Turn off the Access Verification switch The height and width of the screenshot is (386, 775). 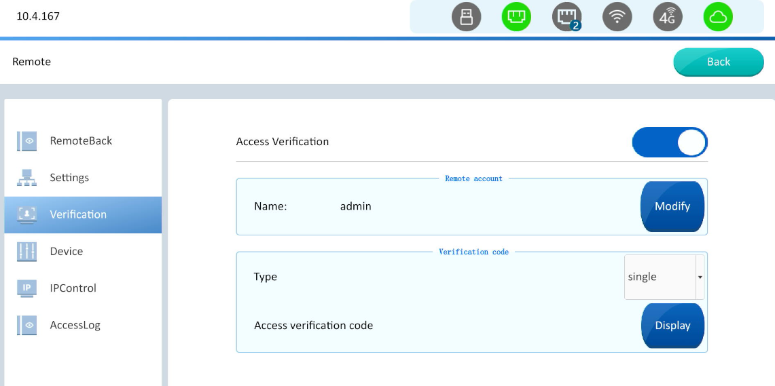click(670, 142)
